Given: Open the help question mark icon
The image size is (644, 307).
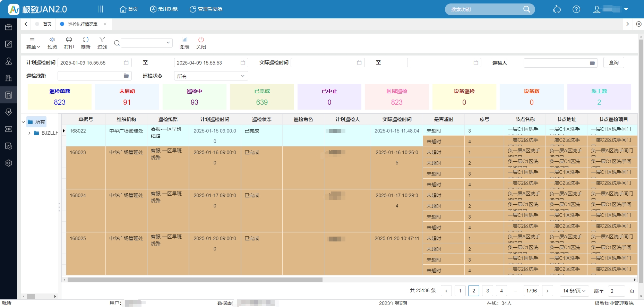Looking at the screenshot, I should coord(576,9).
